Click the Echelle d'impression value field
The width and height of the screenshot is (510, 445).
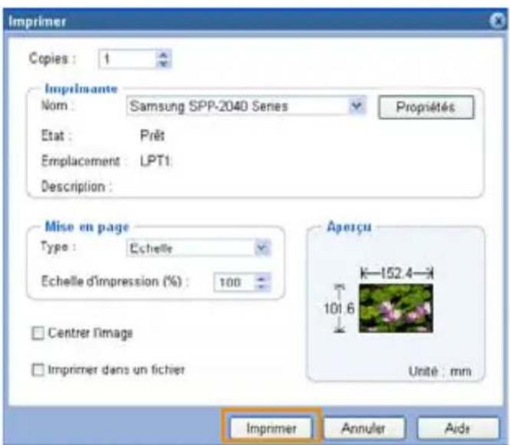pyautogui.click(x=235, y=283)
